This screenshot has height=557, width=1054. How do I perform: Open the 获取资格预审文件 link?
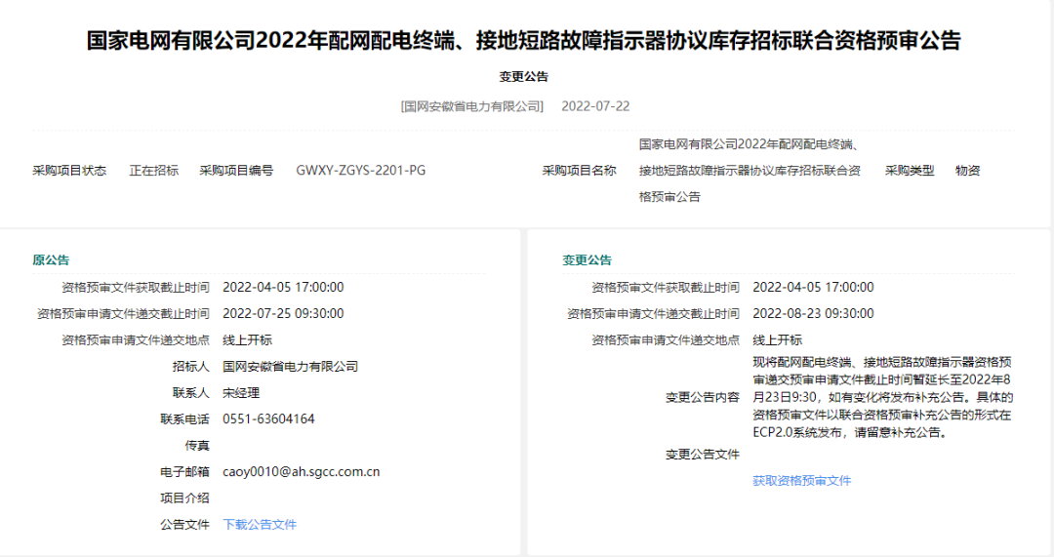click(801, 480)
